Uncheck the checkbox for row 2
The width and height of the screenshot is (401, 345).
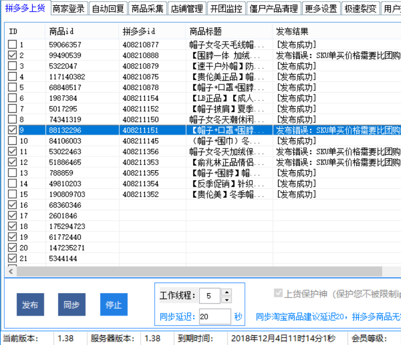coord(12,55)
